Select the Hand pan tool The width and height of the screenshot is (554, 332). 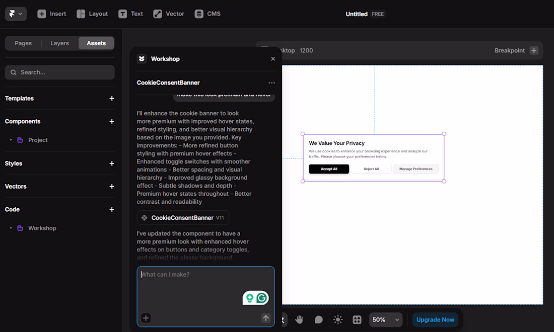tap(299, 319)
